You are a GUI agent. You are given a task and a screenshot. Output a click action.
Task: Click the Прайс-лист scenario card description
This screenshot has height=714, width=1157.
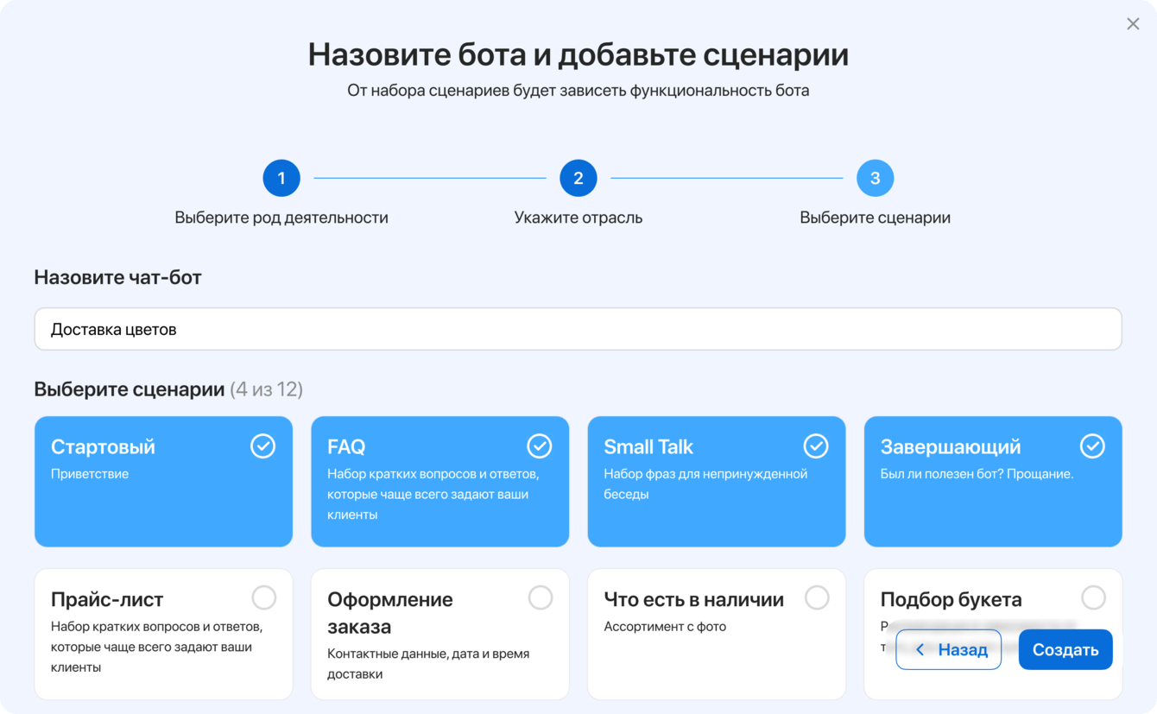pos(156,647)
